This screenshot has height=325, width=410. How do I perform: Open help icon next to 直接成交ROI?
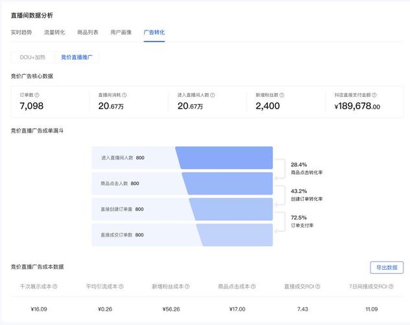(318, 287)
